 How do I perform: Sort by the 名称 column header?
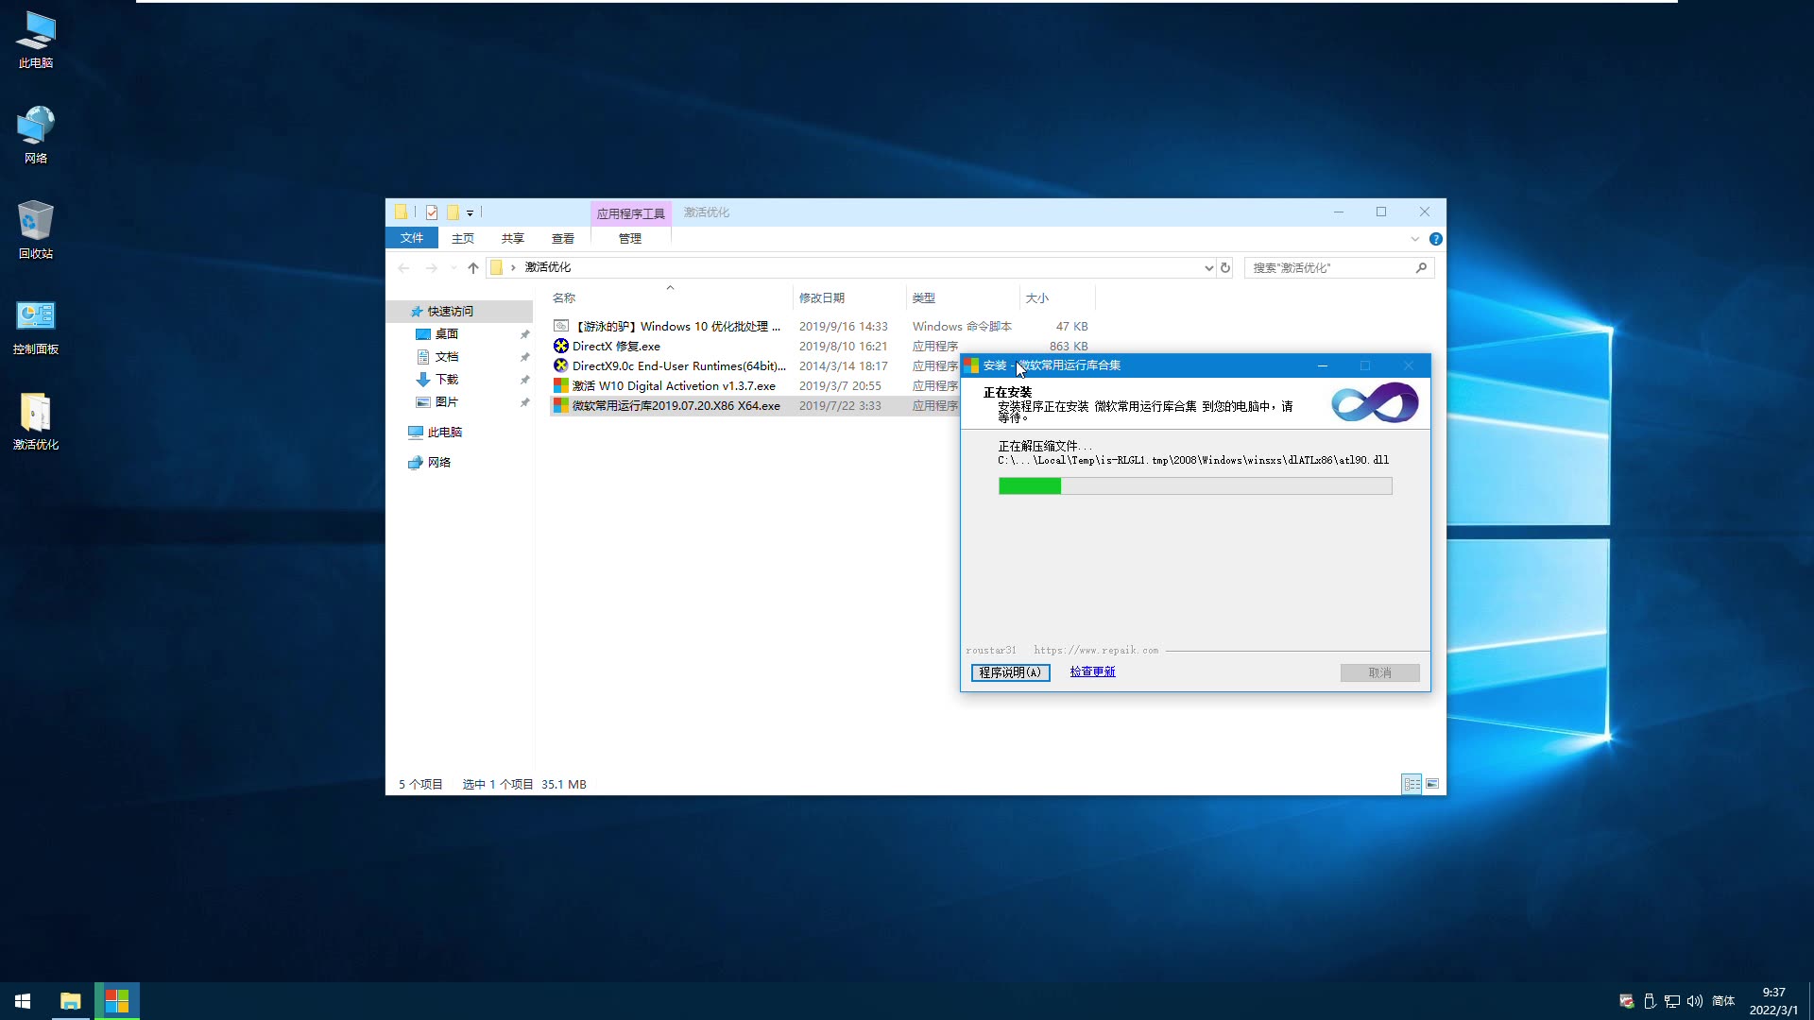coord(671,298)
